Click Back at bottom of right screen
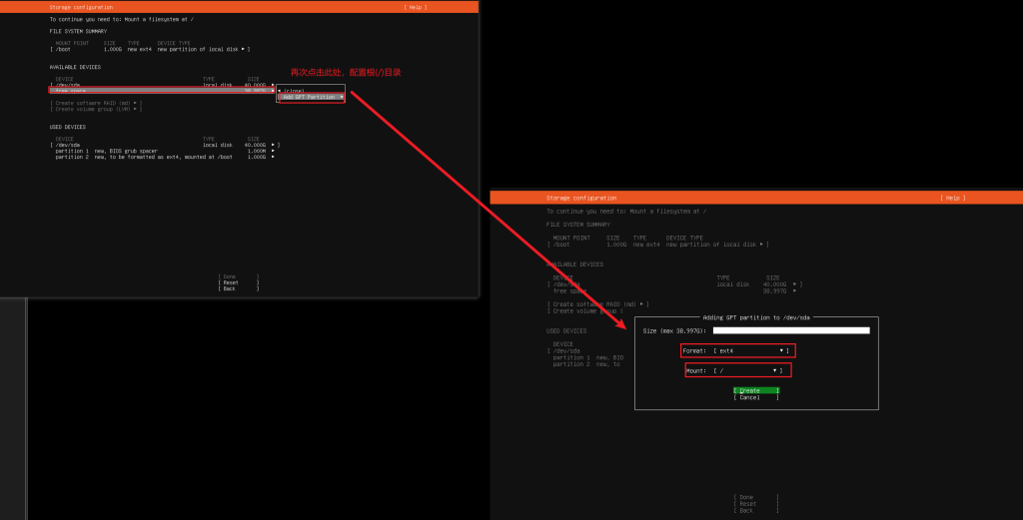The image size is (1023, 520). pyautogui.click(x=755, y=510)
